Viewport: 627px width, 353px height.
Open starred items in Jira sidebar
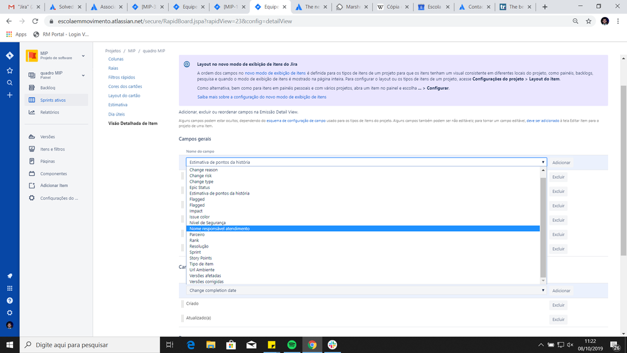click(x=9, y=70)
